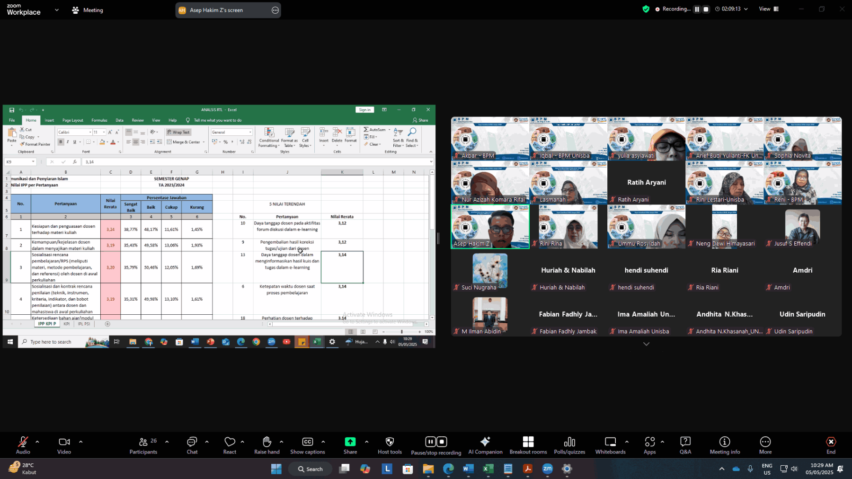Click Sign in in the Excel title bar
This screenshot has width=852, height=479.
(364, 110)
